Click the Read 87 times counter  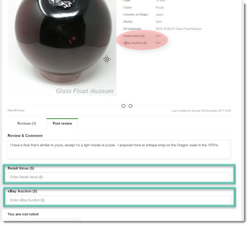pos(16,110)
